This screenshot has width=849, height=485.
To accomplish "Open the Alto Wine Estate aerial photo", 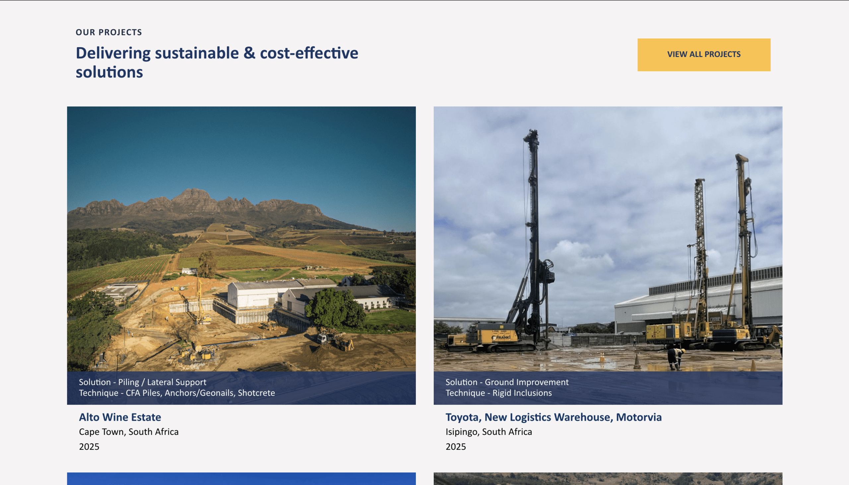I will click(x=241, y=239).
